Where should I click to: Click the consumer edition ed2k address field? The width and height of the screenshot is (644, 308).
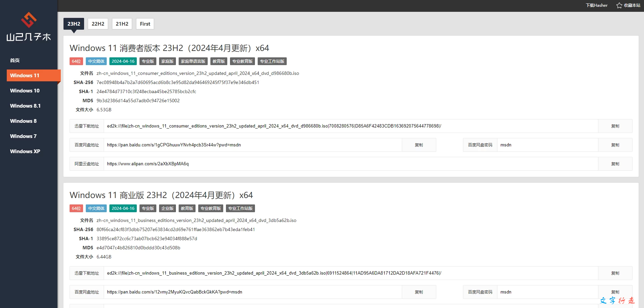pos(351,126)
